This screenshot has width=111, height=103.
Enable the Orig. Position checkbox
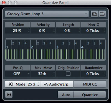coord(68,74)
